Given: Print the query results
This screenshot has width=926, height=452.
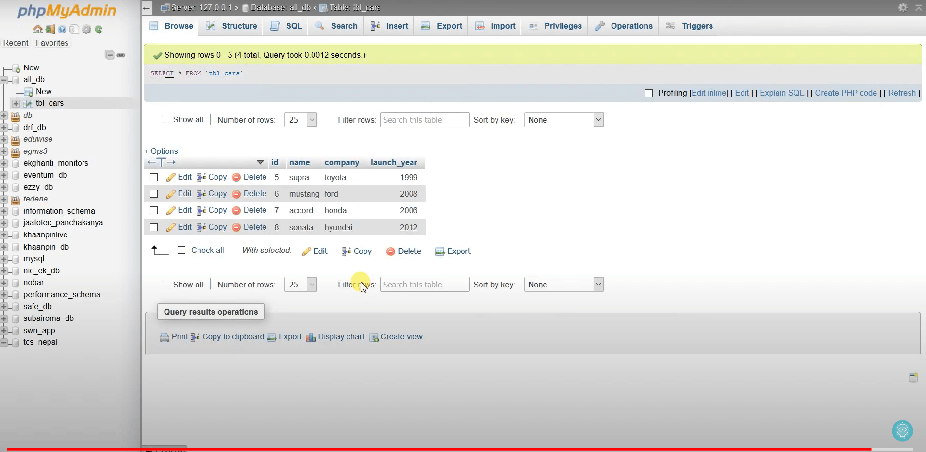Looking at the screenshot, I should 178,337.
